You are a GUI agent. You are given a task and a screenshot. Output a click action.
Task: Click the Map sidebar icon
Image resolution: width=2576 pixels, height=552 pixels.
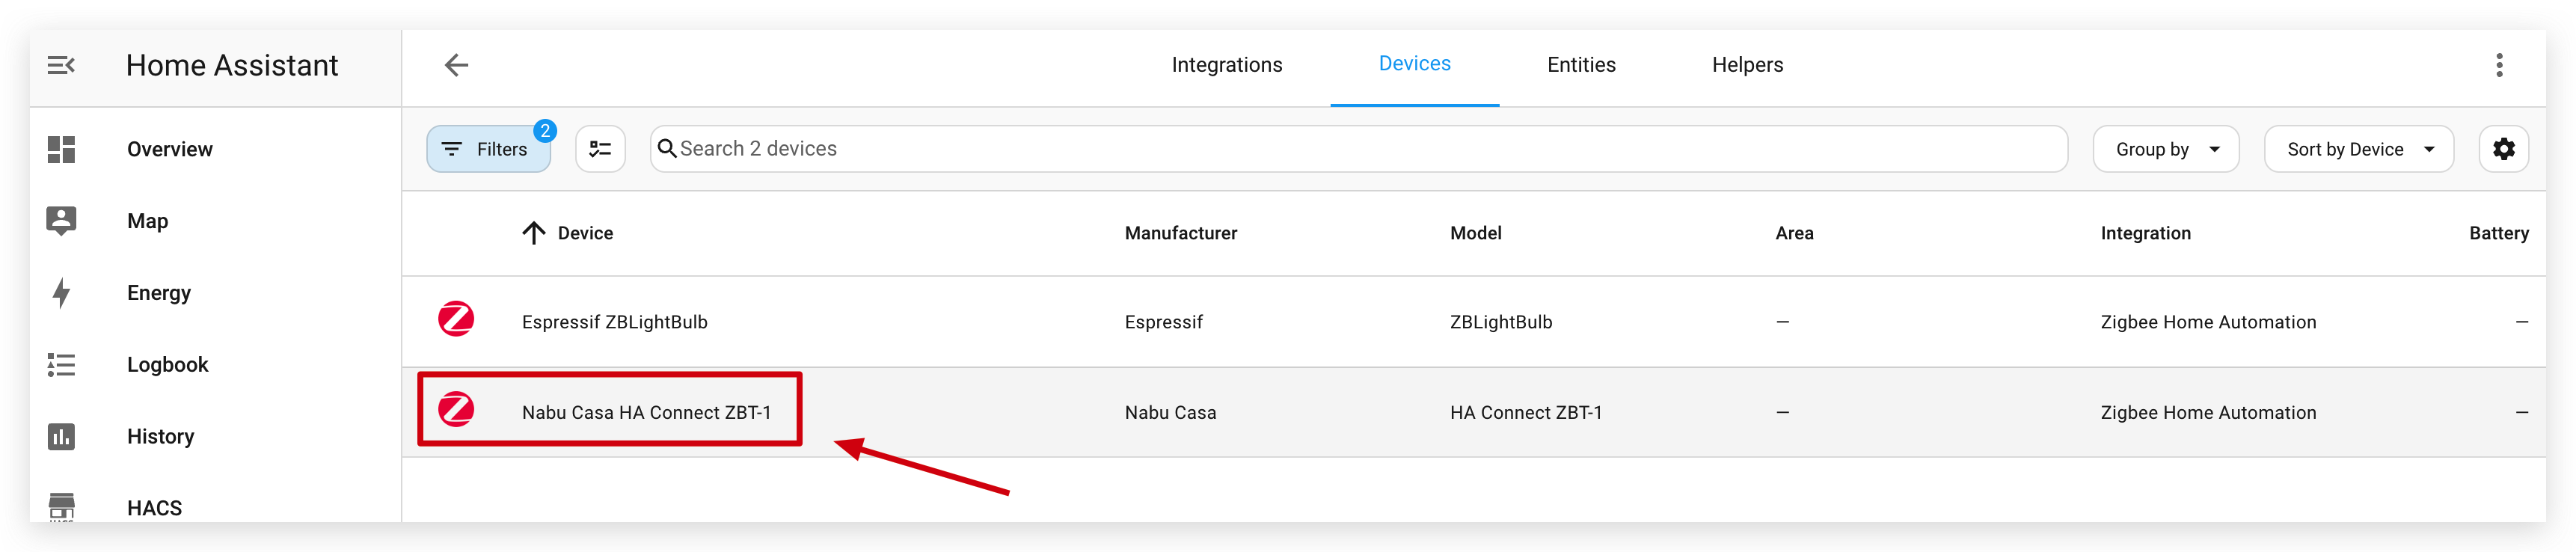61,221
